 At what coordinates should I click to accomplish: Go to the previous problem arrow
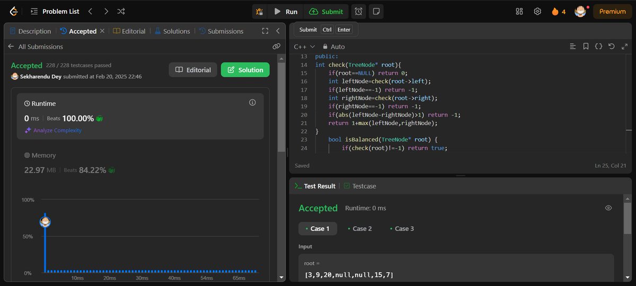pos(90,11)
